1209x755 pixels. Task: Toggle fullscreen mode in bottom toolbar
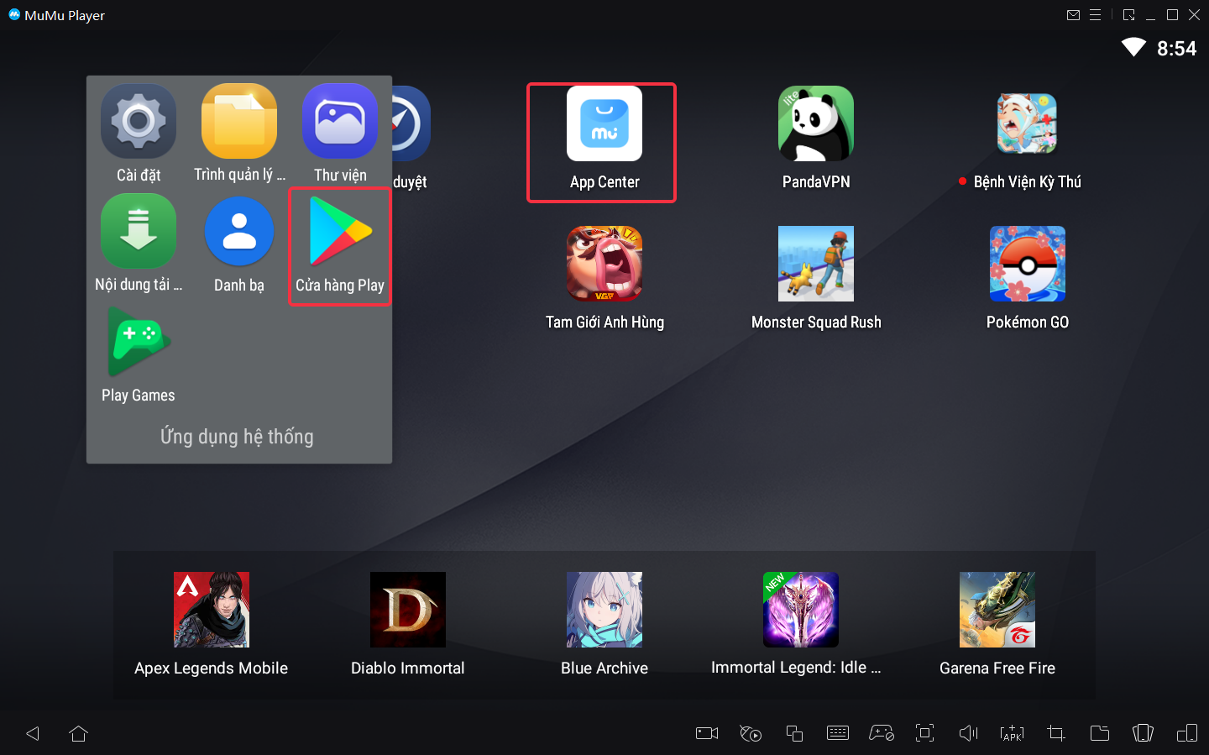(x=924, y=733)
